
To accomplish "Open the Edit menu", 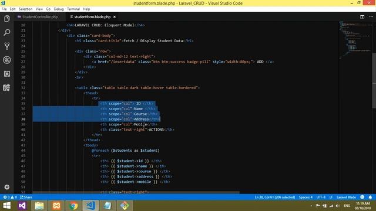I will click(x=12, y=9).
